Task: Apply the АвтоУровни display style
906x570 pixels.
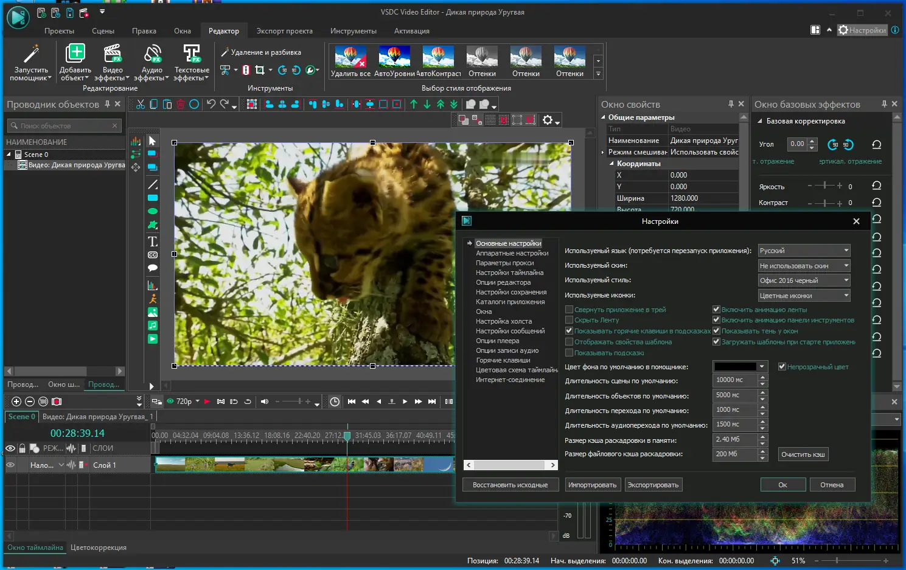Action: 394,58
